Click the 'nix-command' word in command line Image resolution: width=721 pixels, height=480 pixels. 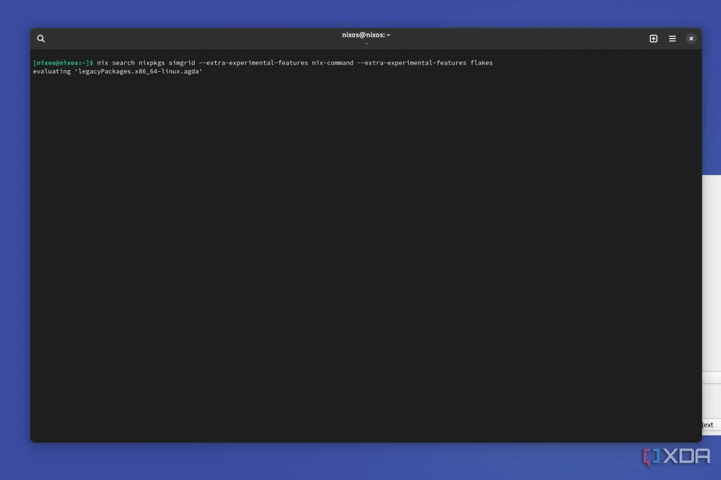[333, 63]
